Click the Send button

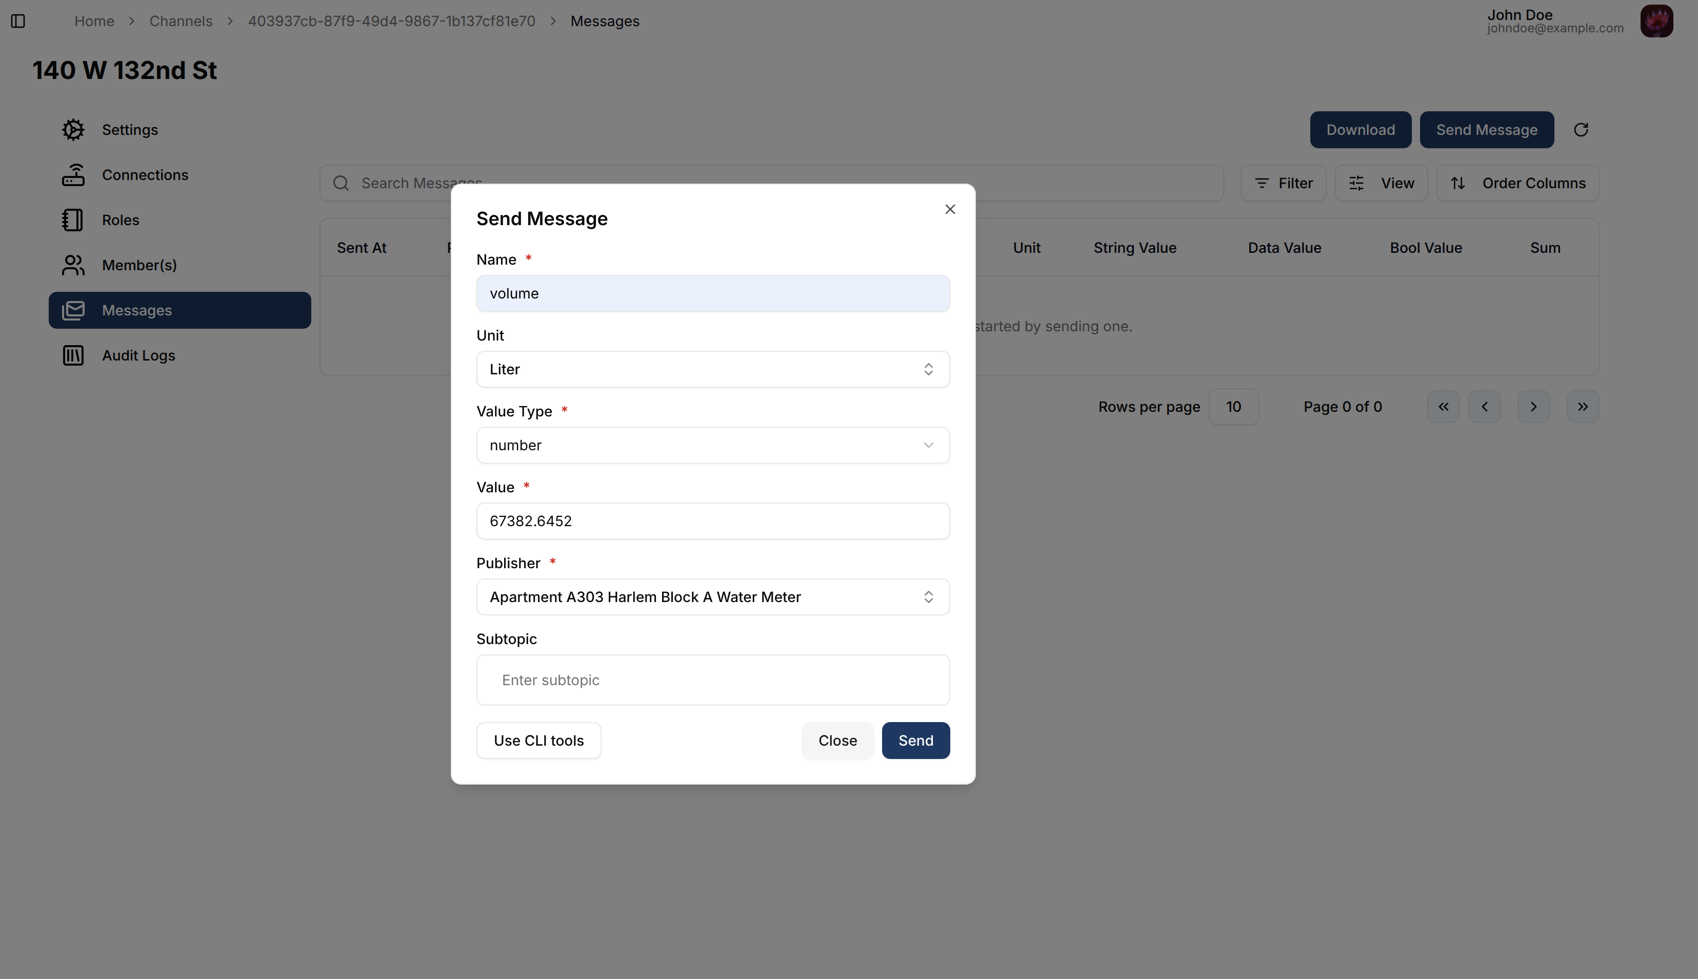coord(915,741)
